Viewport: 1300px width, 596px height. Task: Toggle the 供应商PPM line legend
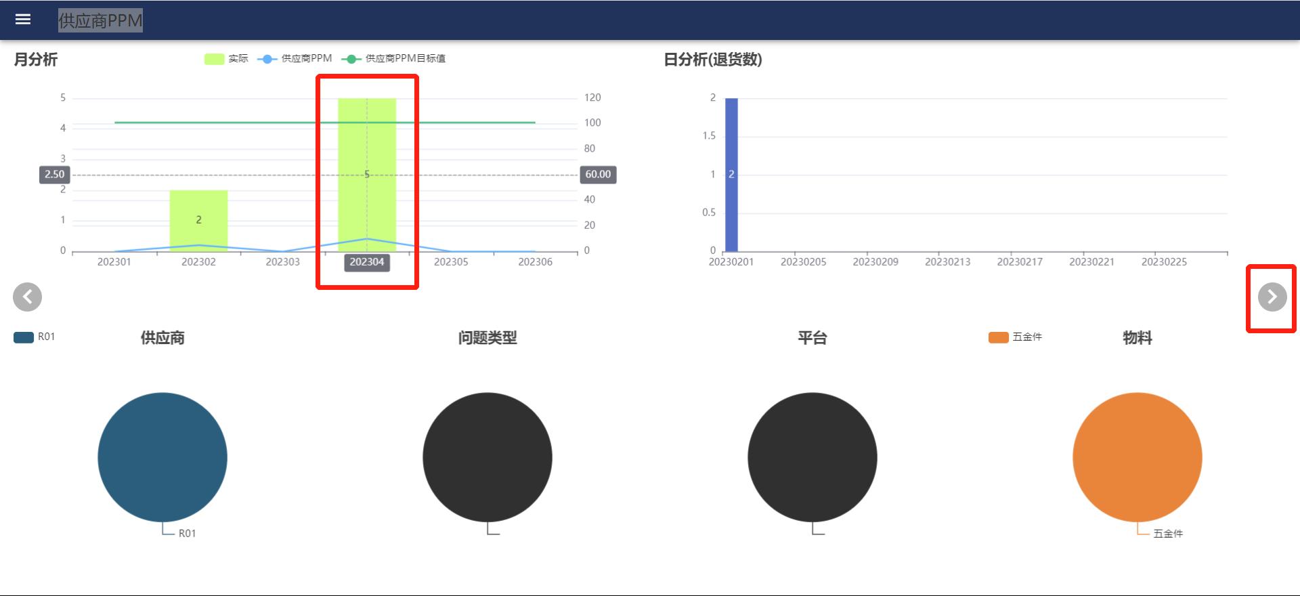295,59
